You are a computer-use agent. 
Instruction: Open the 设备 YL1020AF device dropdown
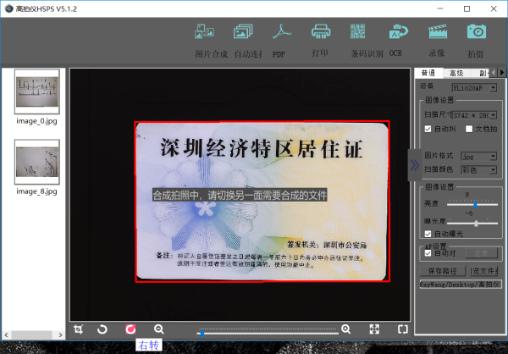click(x=474, y=87)
